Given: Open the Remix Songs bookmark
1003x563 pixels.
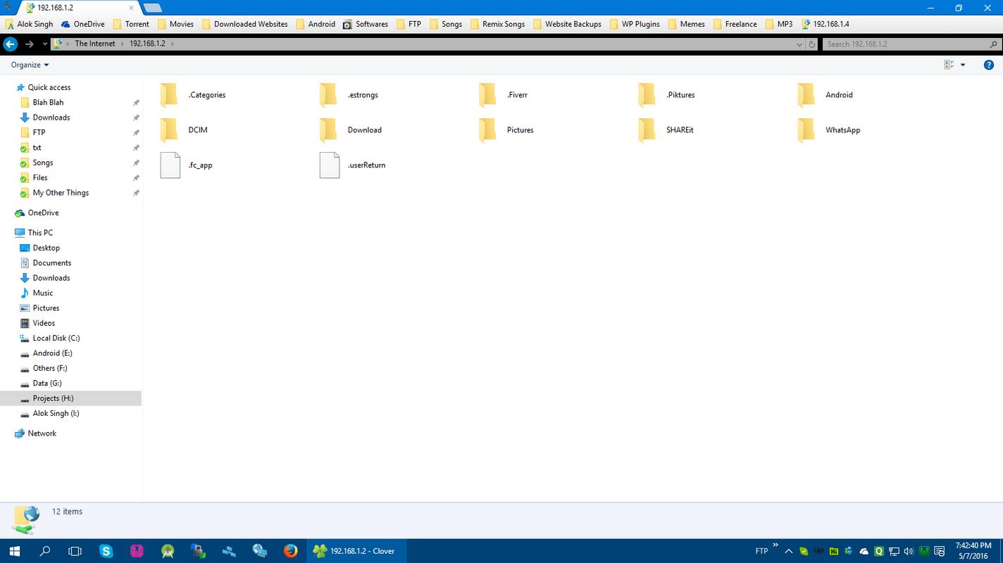Looking at the screenshot, I should point(497,24).
